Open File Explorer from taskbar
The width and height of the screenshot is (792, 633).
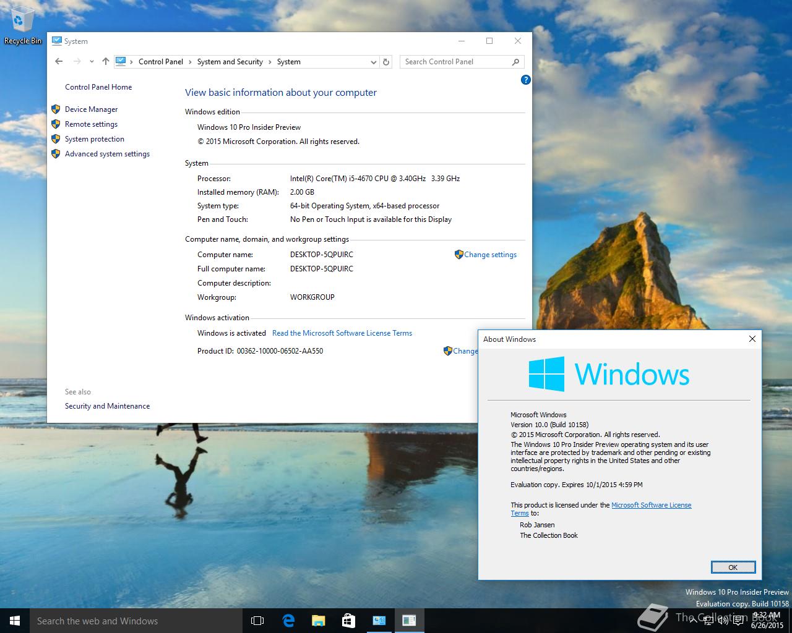coord(318,621)
